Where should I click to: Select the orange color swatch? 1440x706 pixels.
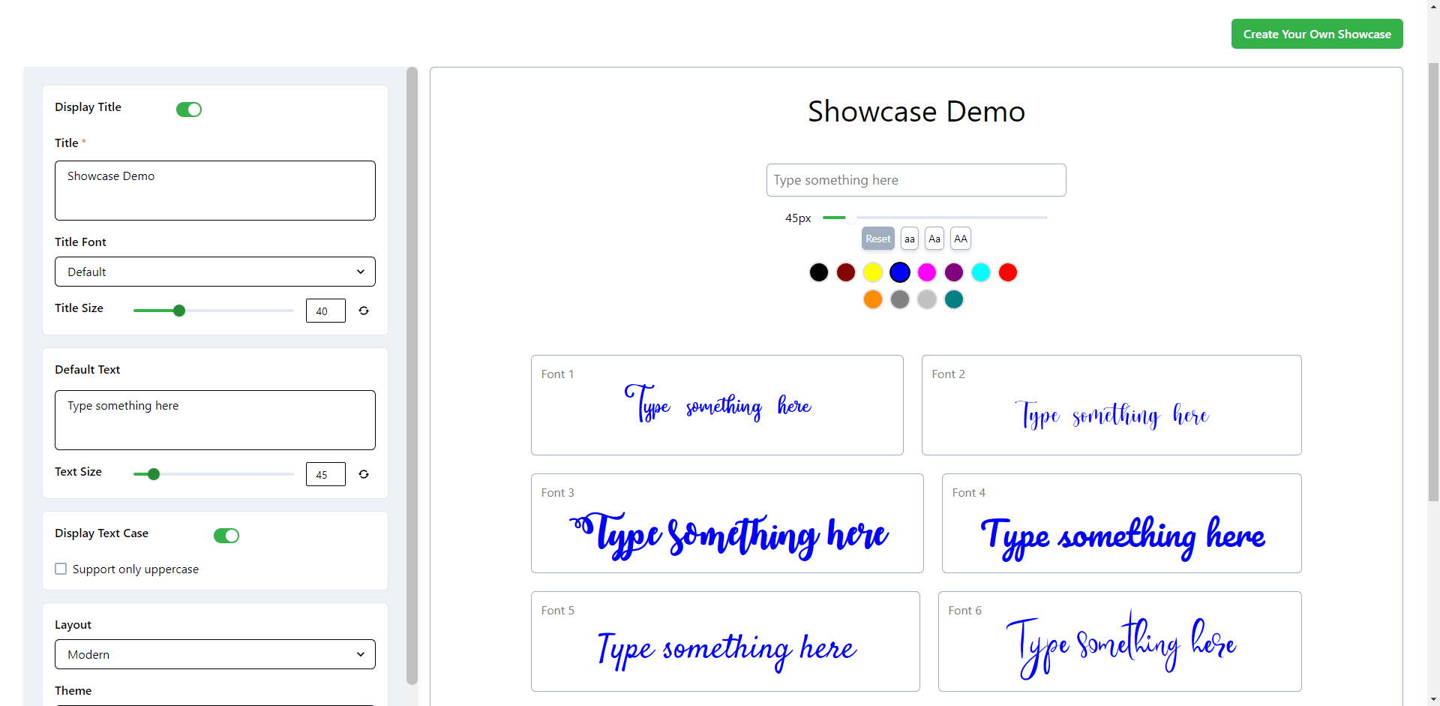click(x=872, y=299)
